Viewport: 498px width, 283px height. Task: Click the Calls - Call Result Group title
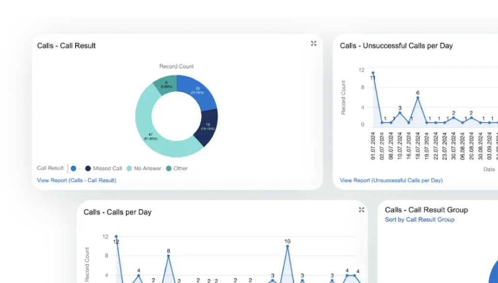(x=426, y=210)
